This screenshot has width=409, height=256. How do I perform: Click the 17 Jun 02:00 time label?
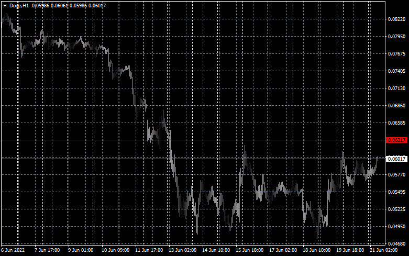[283, 250]
